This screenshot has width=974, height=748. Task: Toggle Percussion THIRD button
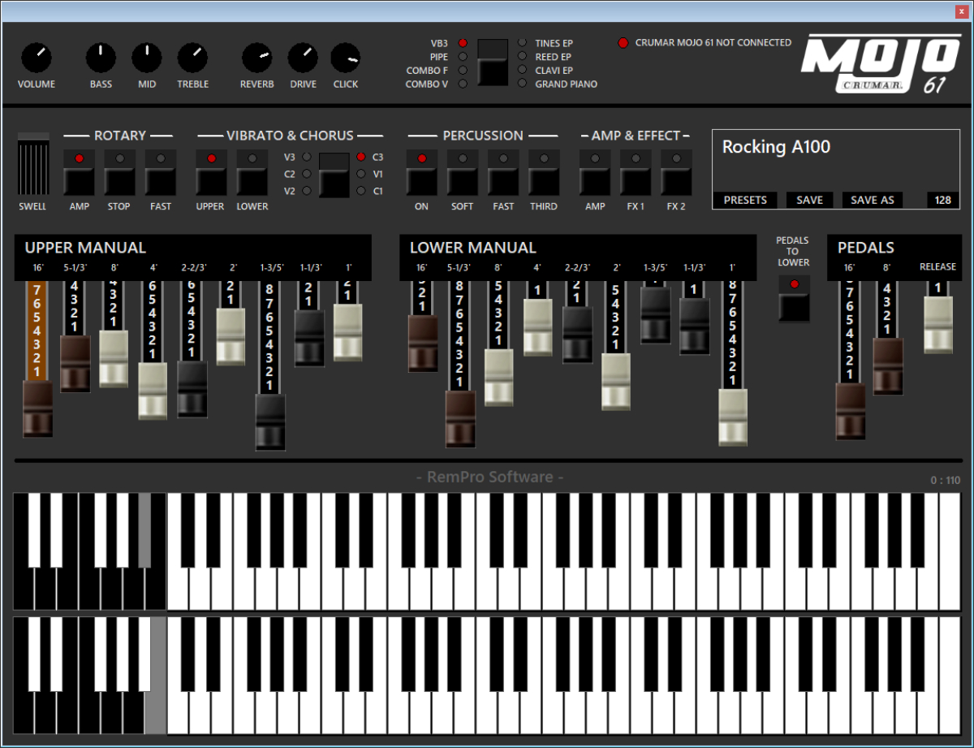(x=544, y=173)
